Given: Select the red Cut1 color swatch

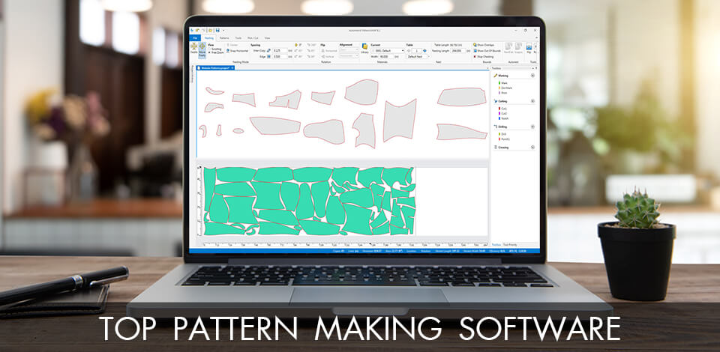Looking at the screenshot, I should [x=499, y=109].
